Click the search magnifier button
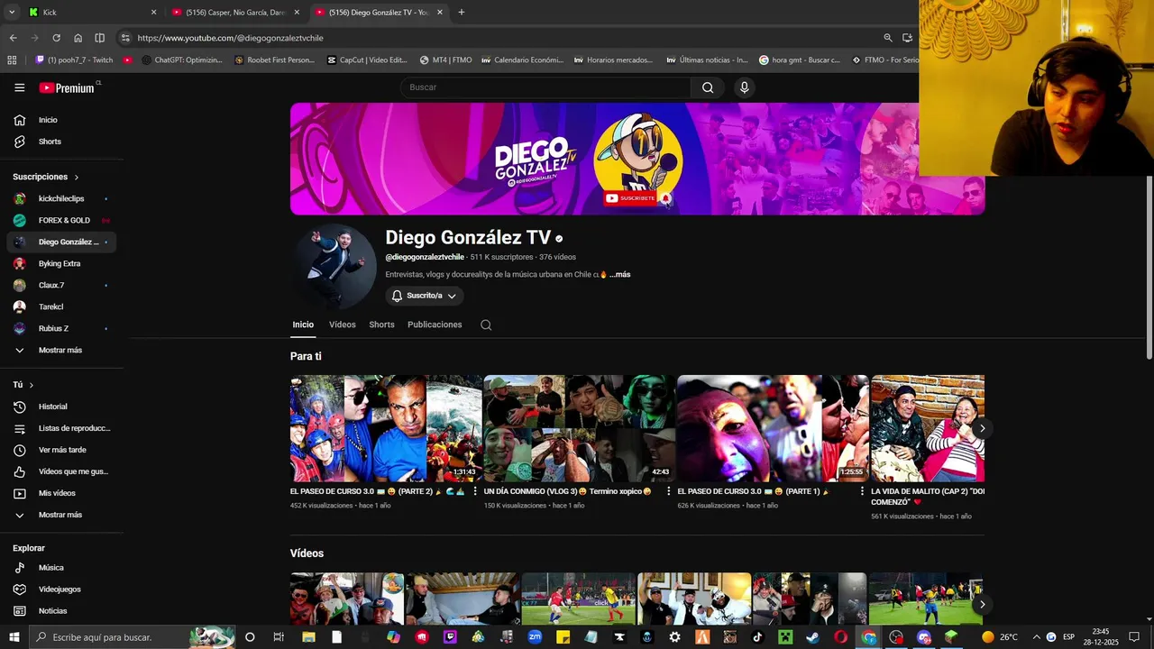This screenshot has height=649, width=1154. coord(708,87)
